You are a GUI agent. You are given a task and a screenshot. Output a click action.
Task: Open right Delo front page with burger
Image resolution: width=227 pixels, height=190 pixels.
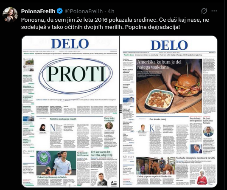[168, 111]
